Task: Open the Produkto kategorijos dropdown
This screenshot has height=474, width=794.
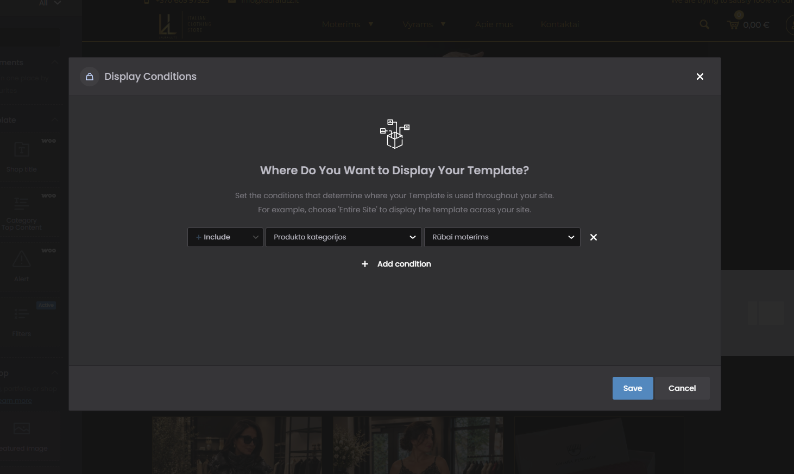Action: 344,237
